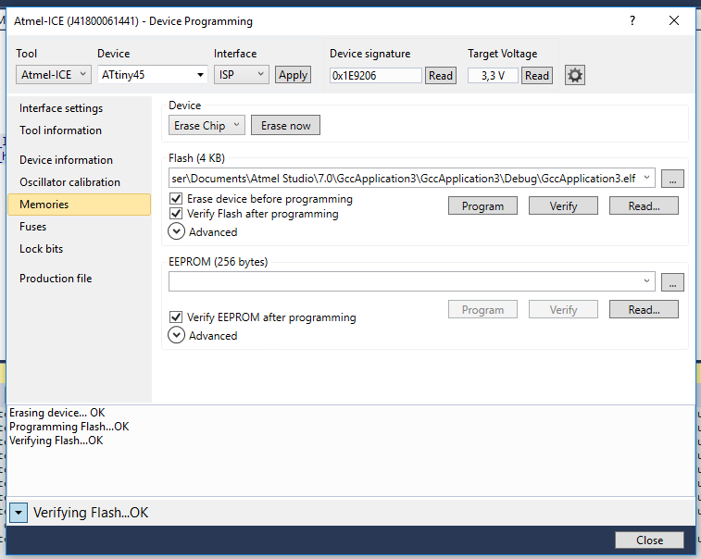This screenshot has height=559, width=701.
Task: Expand the Flash Advanced options
Action: point(177,232)
